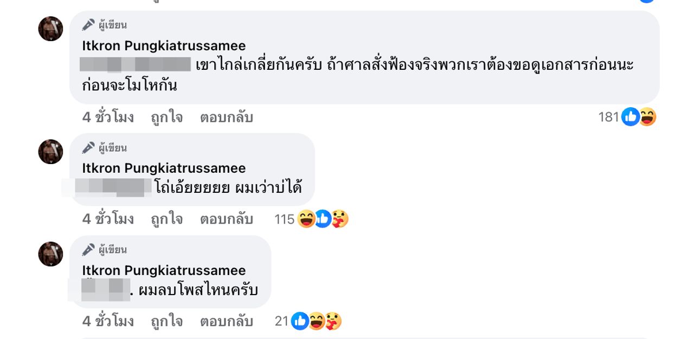694x339 pixels.
Task: Click ถูกใจ under the first comment
Action: coord(166,118)
